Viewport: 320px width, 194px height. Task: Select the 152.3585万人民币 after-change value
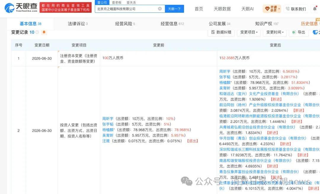coord(234,58)
